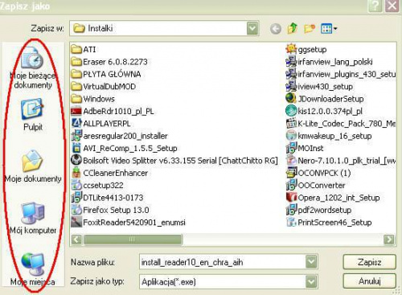402x295 pixels.
Task: Go to Pulpit in places bar
Action: tap(33, 115)
